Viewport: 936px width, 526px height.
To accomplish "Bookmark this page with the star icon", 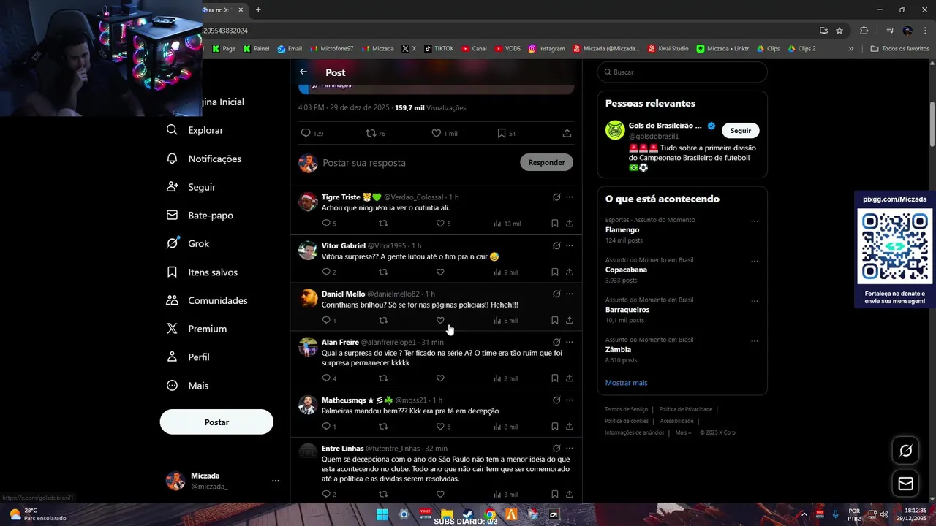I will tap(839, 31).
